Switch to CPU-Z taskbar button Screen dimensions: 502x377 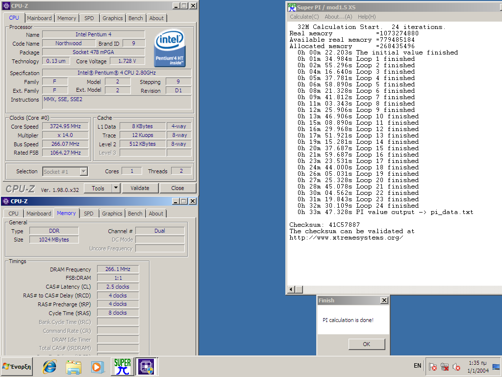pos(146,366)
